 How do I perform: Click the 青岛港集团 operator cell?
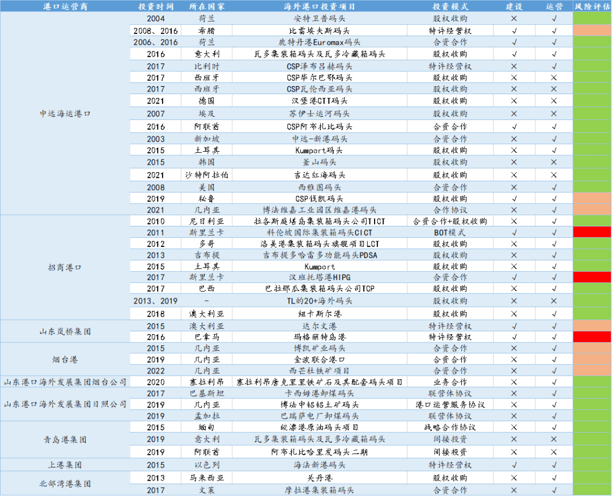point(65,440)
